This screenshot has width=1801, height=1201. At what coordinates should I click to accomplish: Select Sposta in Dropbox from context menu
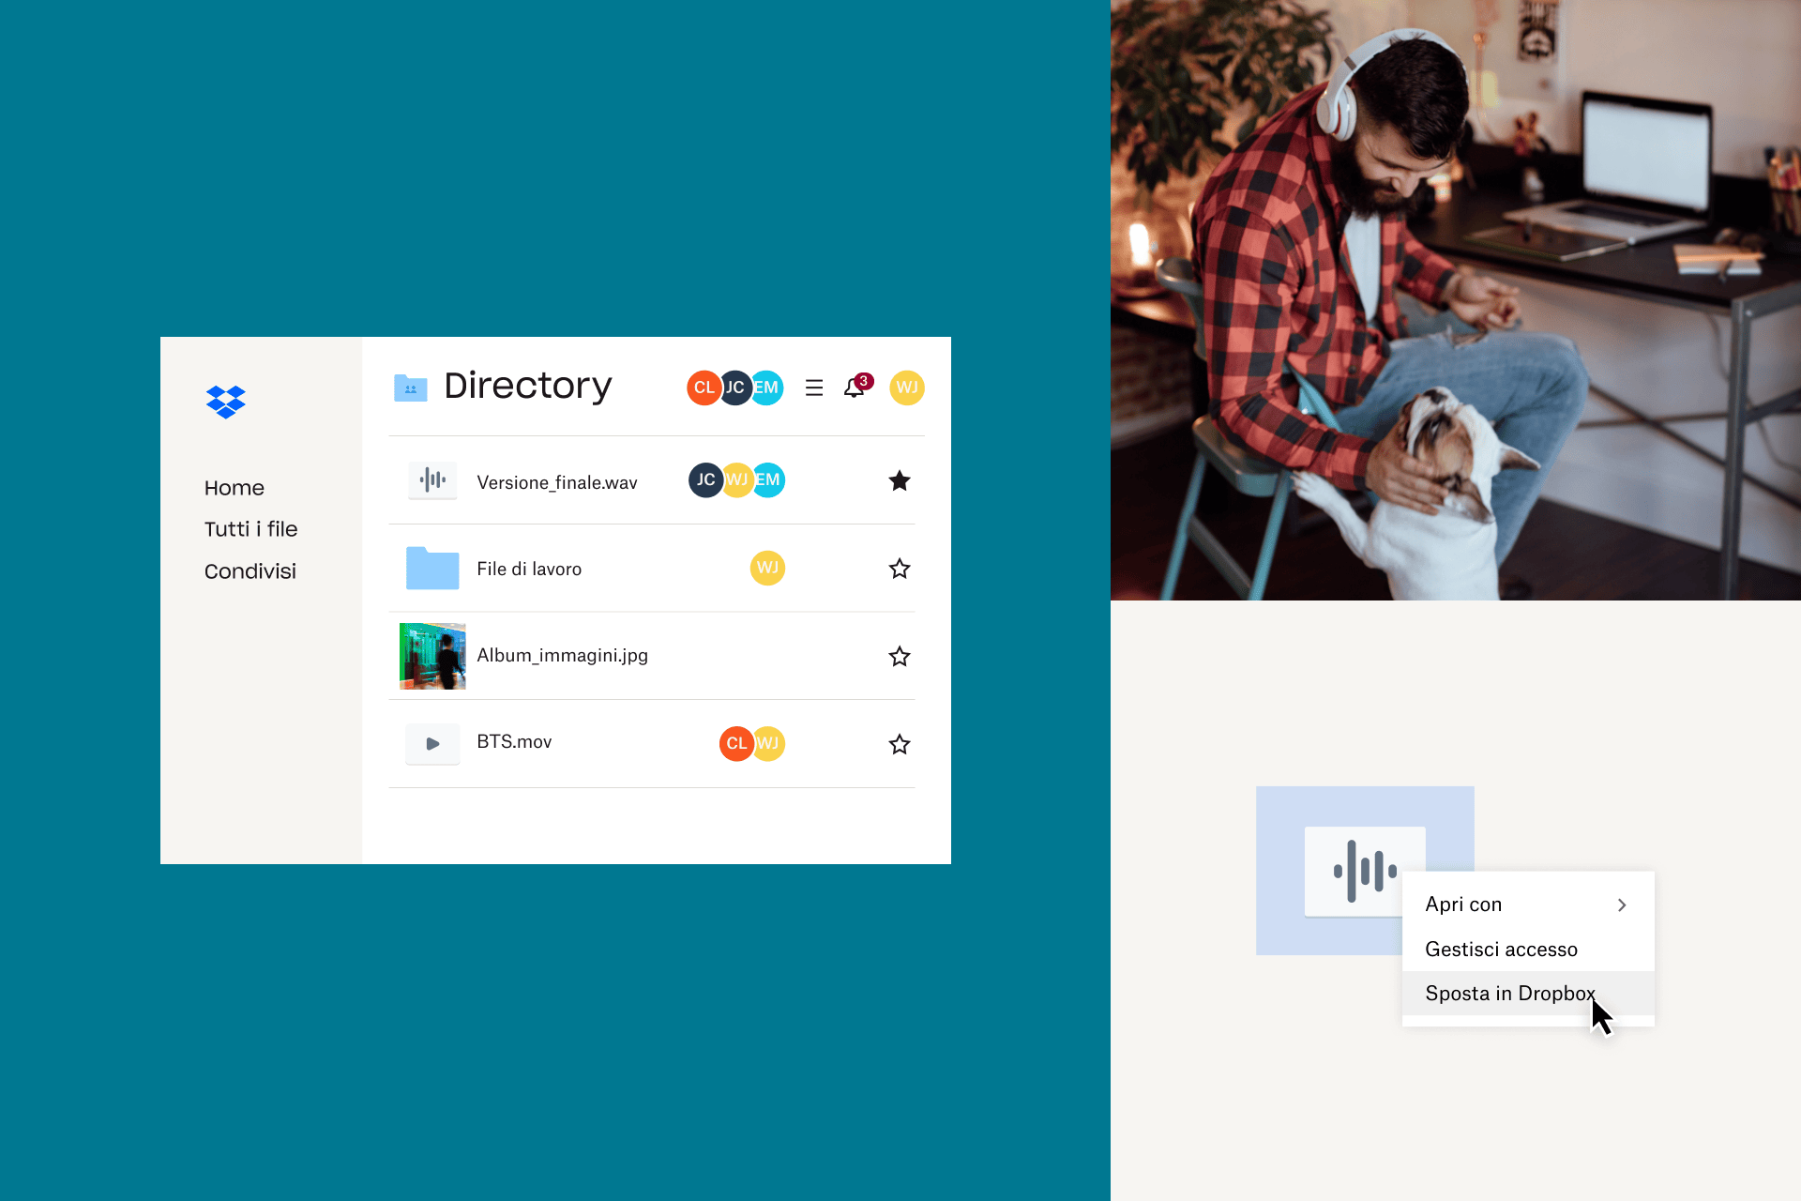[1511, 994]
